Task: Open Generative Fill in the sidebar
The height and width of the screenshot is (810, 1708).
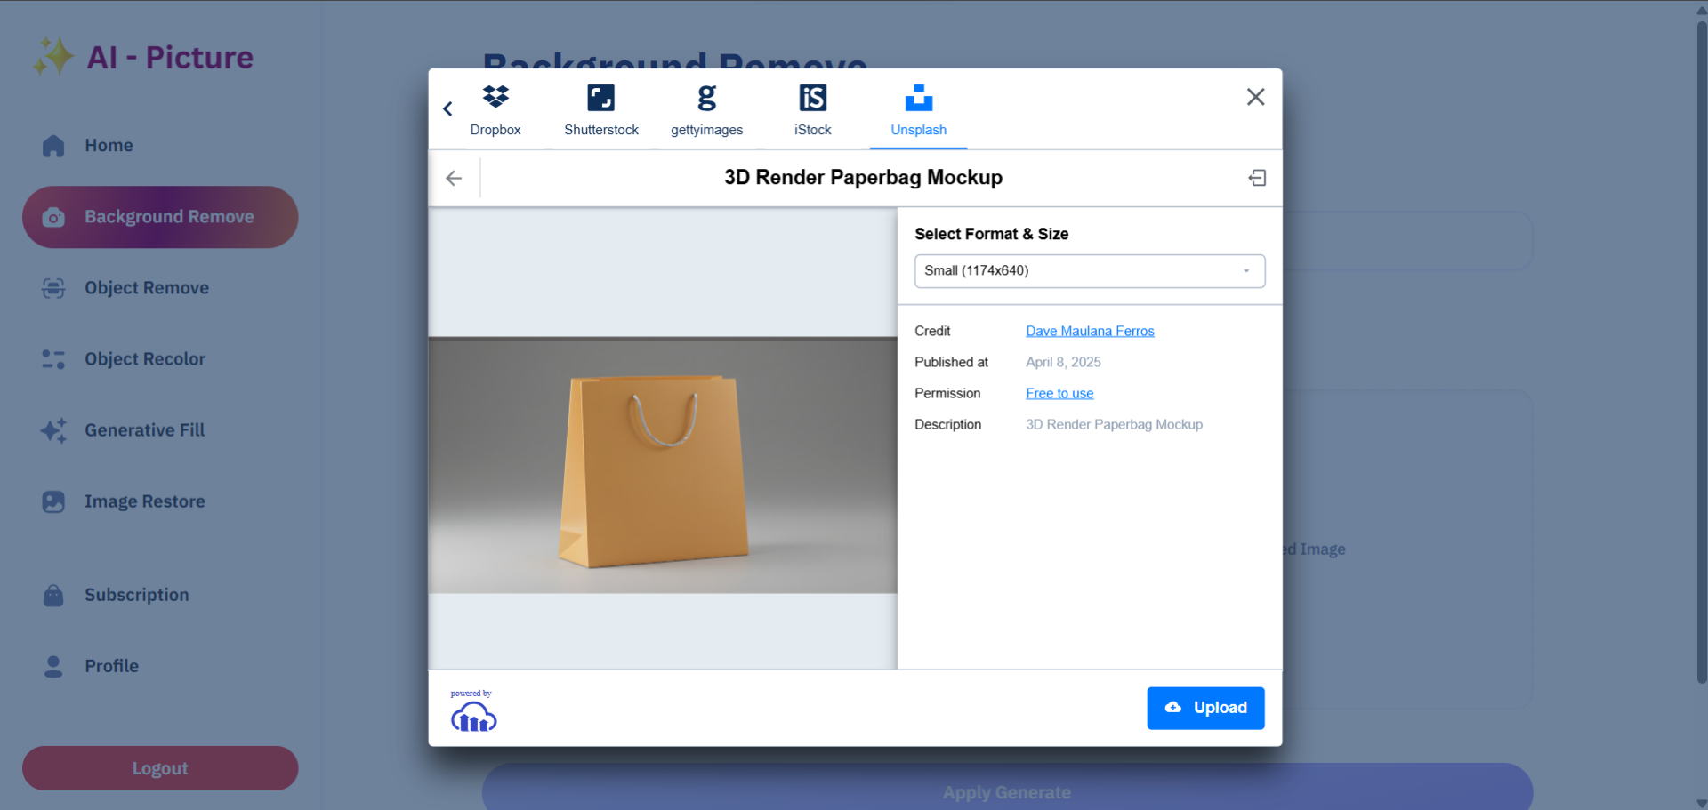Action: pos(160,430)
